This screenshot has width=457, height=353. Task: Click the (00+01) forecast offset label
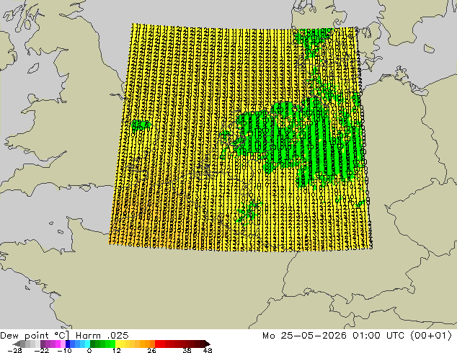pyautogui.click(x=431, y=336)
